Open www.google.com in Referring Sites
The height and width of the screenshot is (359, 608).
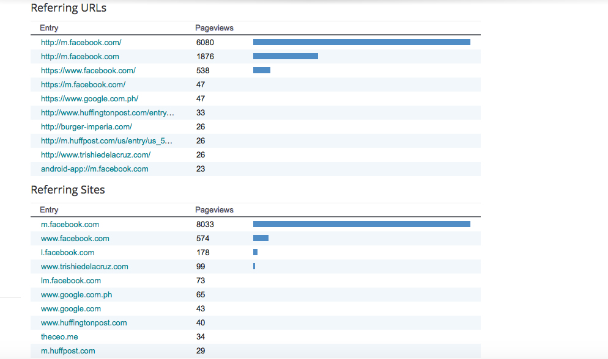(x=70, y=309)
